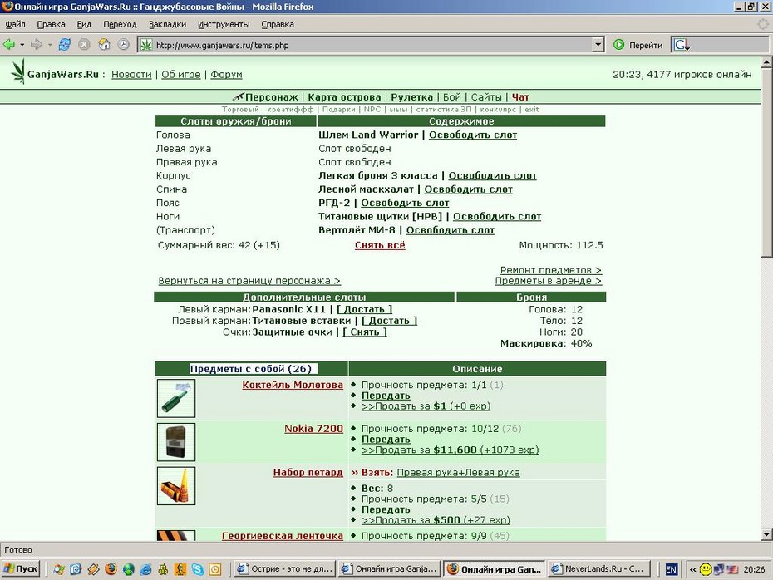773x580 pixels.
Task: Click the Molotov cocktail item image
Action: tap(176, 398)
